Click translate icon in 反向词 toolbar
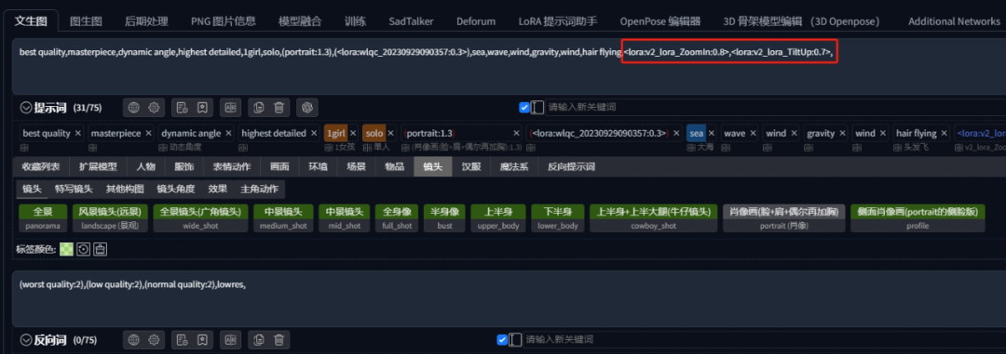This screenshot has width=1006, height=354. click(230, 340)
